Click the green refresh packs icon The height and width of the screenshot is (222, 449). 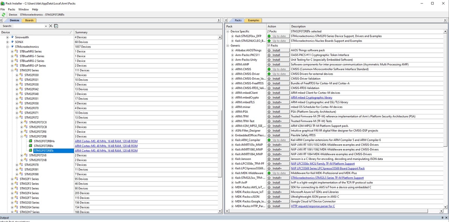point(3,15)
